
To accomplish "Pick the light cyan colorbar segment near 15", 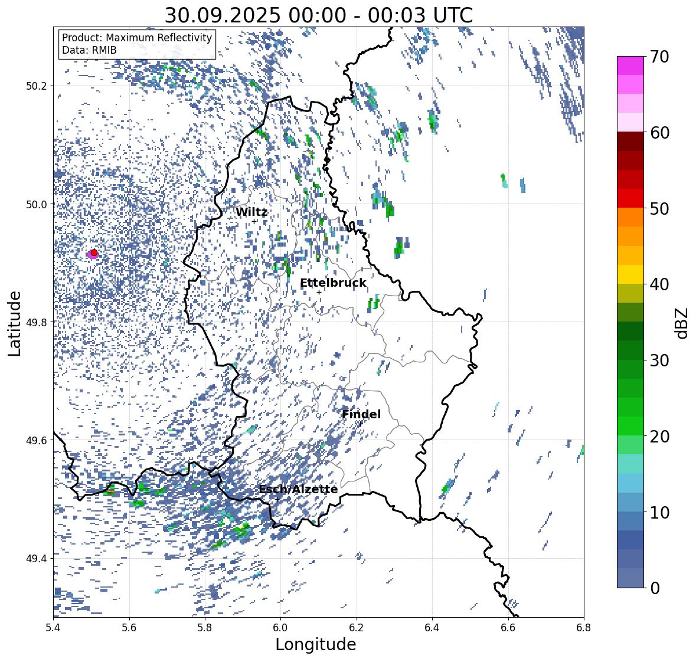I will click(x=630, y=464).
